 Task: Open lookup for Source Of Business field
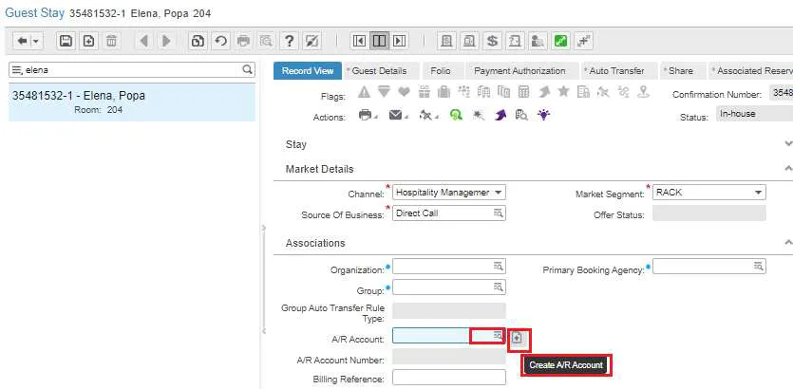click(x=499, y=213)
